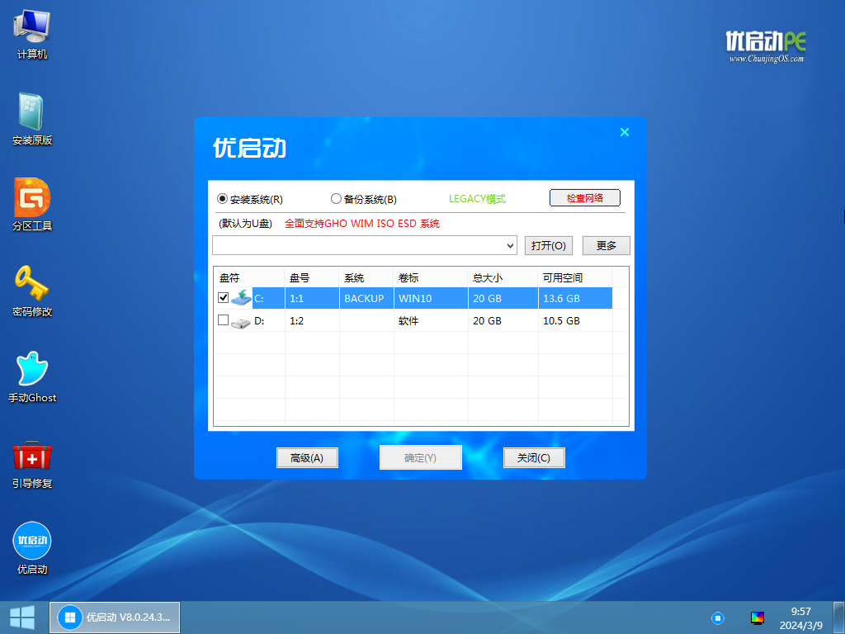Close the 优启动 dialog with X
845x634 pixels.
click(x=625, y=132)
